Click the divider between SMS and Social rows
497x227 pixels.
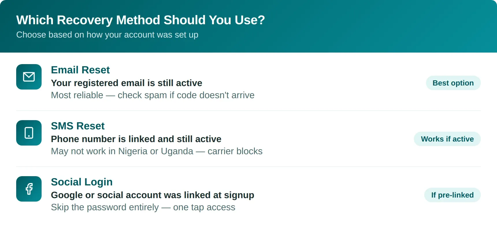(x=248, y=167)
